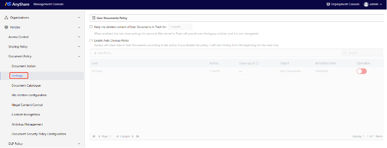Open the Deployment Console icon
The width and height of the screenshot is (387, 148).
(x=328, y=4)
